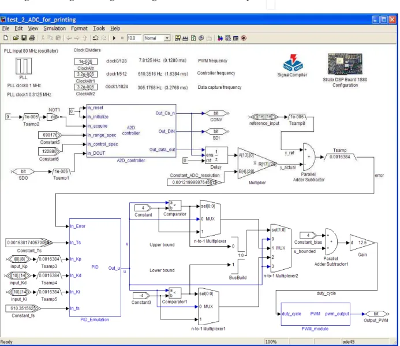Screen dimensions: 400x346
Task: Select the ClockAltr2 block
Action: point(85,87)
